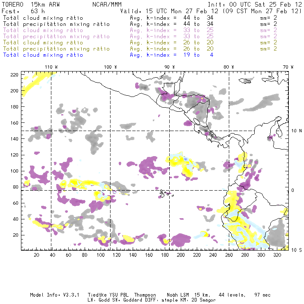Click the "240" tick label on the horizontal axis
This screenshot has width=304, height=304.
point(213,255)
